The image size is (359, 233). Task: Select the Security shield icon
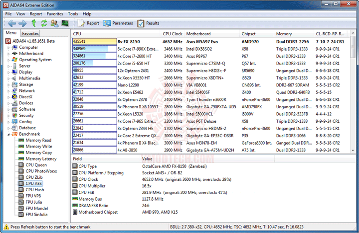14,115
